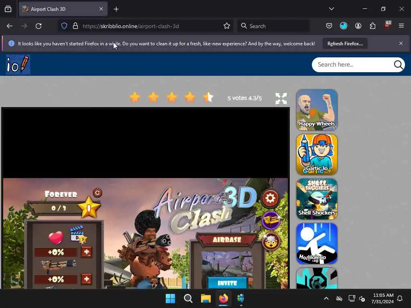Open the Shell Shockers game thumbnail
The image size is (411, 308).
pyautogui.click(x=317, y=199)
